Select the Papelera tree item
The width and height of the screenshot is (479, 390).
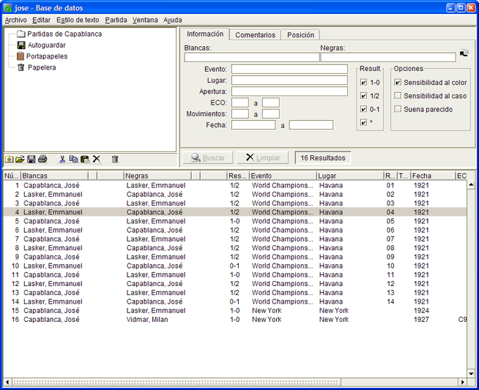(x=42, y=67)
